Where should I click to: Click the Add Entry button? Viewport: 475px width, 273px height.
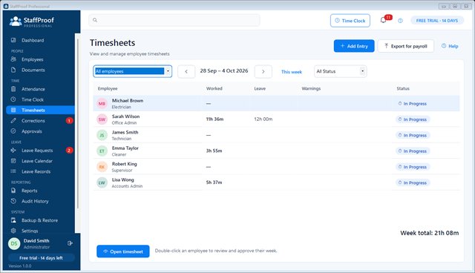pyautogui.click(x=354, y=46)
